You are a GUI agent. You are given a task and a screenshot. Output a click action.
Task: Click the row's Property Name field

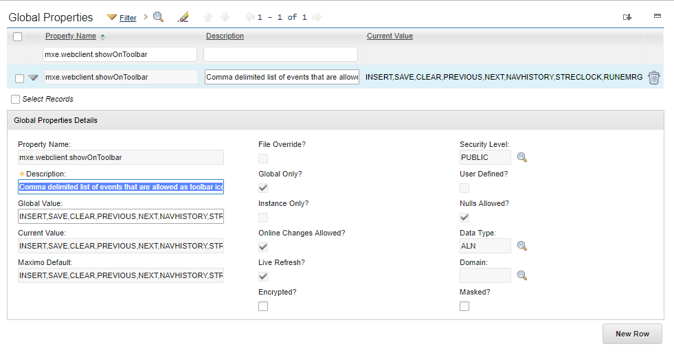[121, 77]
